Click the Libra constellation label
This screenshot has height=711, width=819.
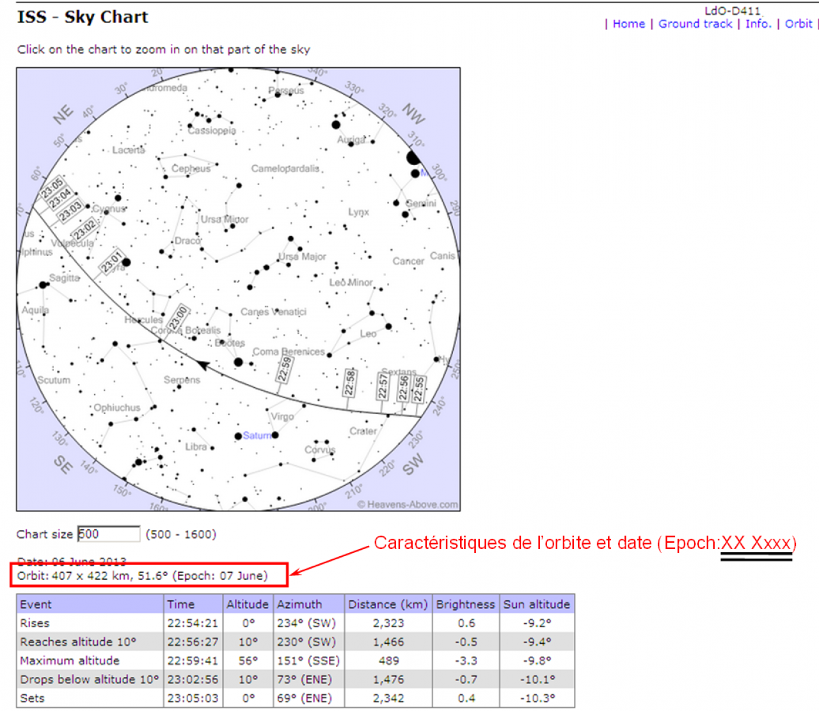click(x=196, y=447)
